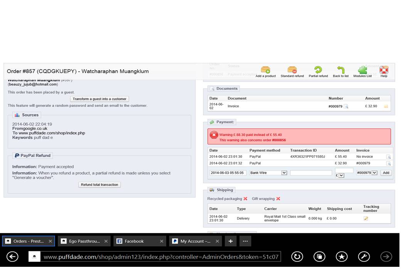The width and height of the screenshot is (401, 278).
Task: Click the payment date field 2014-06-03 05:55:05
Action: (228, 173)
